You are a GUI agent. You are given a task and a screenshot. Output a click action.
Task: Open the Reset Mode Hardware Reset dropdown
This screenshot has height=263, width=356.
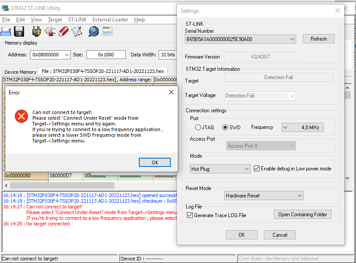click(264, 196)
